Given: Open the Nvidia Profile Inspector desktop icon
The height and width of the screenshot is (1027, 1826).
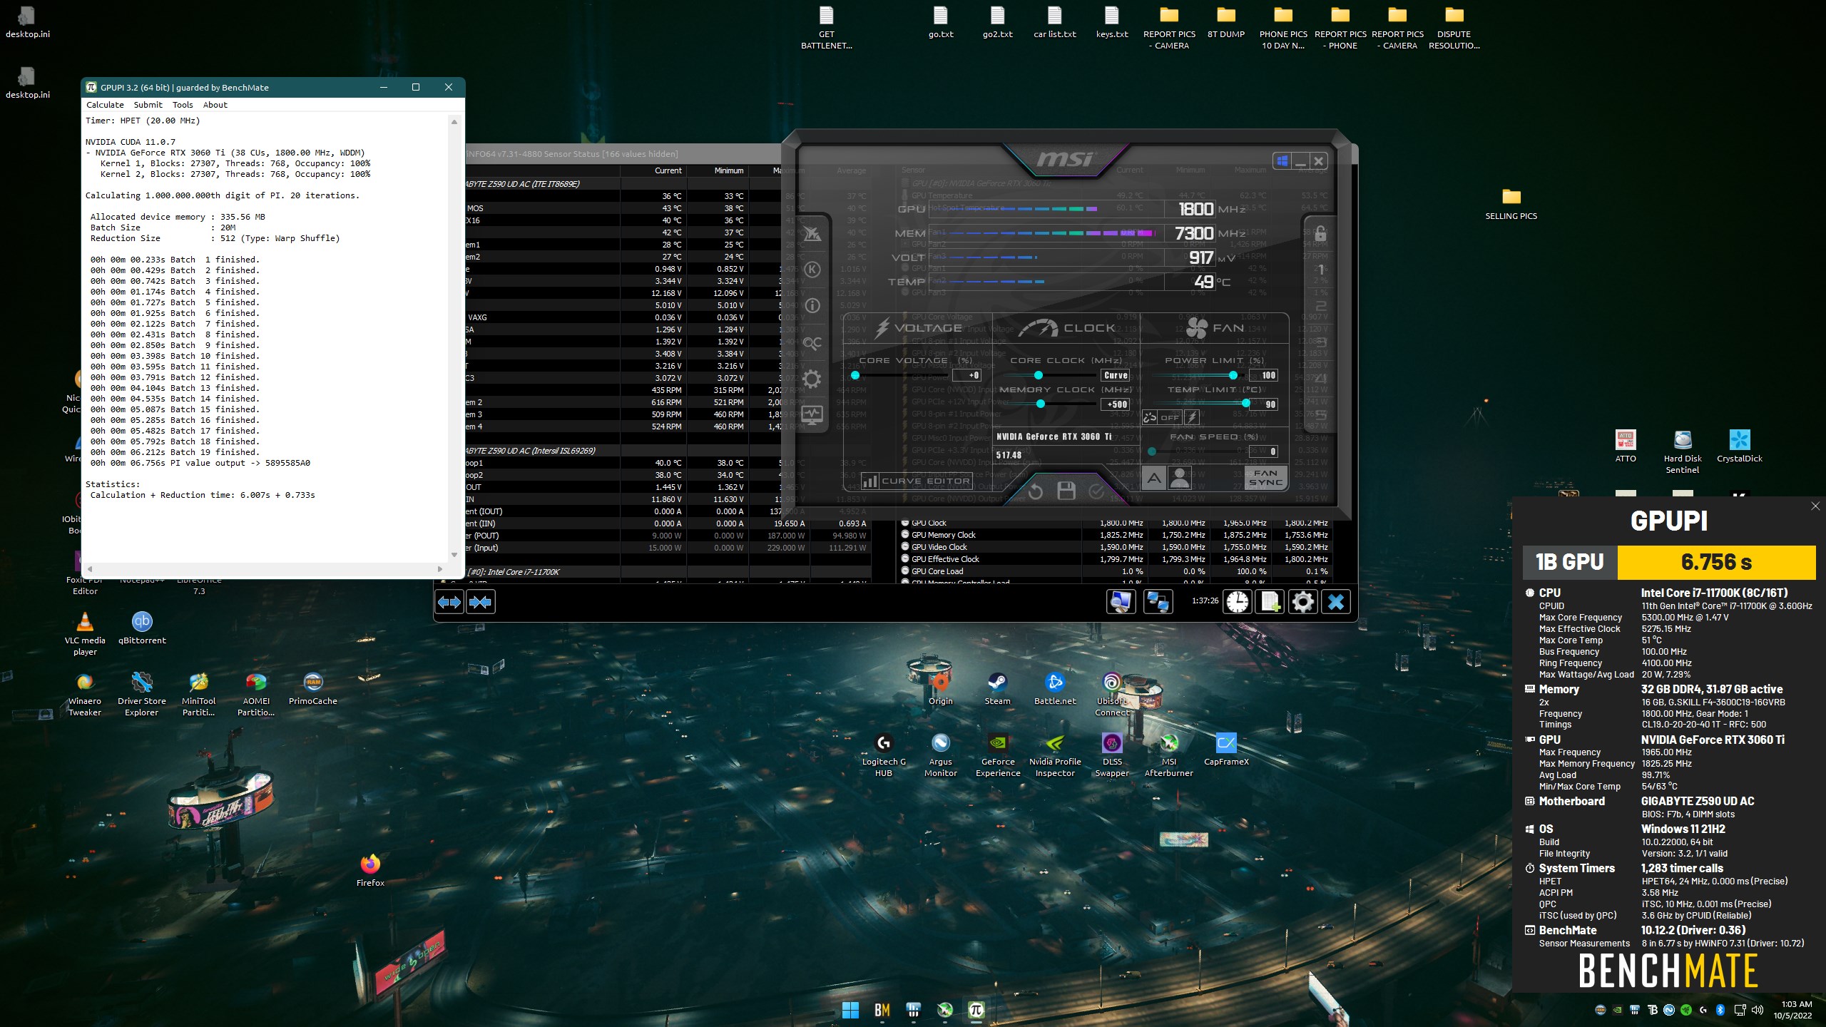Looking at the screenshot, I should pyautogui.click(x=1055, y=755).
